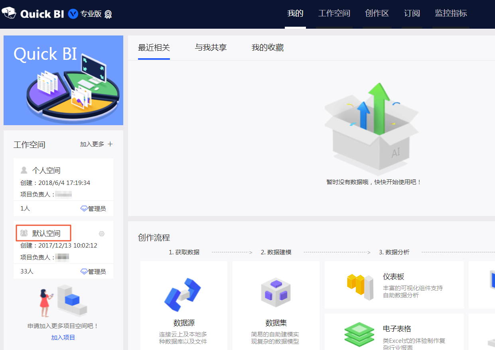Click the 仪表板 title
Image resolution: width=495 pixels, height=350 pixels.
(x=394, y=277)
